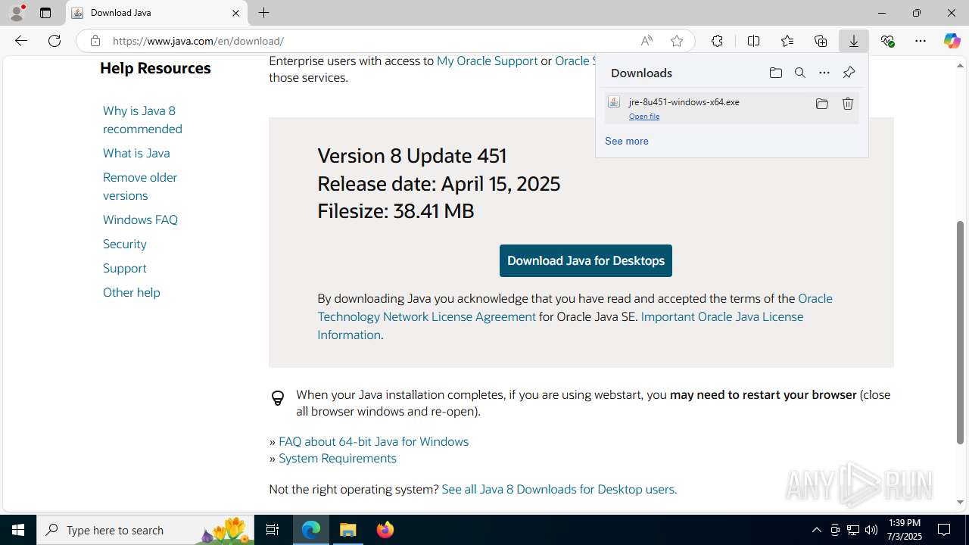Open a new tab with plus button
This screenshot has height=545, width=969.
point(263,13)
